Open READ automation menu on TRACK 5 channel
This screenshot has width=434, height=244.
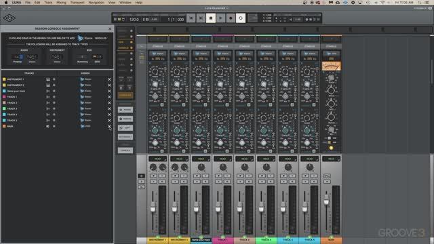(x=309, y=159)
